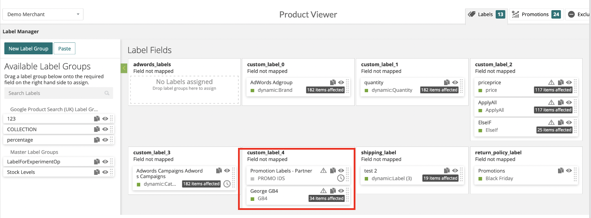The height and width of the screenshot is (218, 591).
Task: Select the COLLECTION label group name
Action: (22, 129)
